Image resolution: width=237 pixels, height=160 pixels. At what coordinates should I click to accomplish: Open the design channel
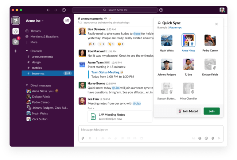pyautogui.click(x=48, y=62)
